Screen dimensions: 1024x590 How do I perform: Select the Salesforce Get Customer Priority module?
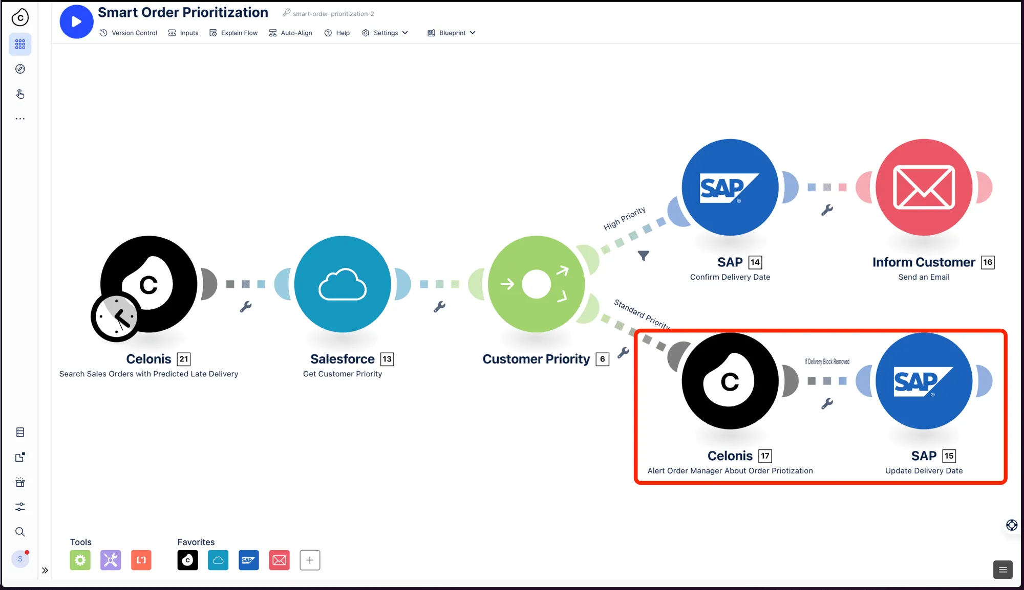click(343, 284)
